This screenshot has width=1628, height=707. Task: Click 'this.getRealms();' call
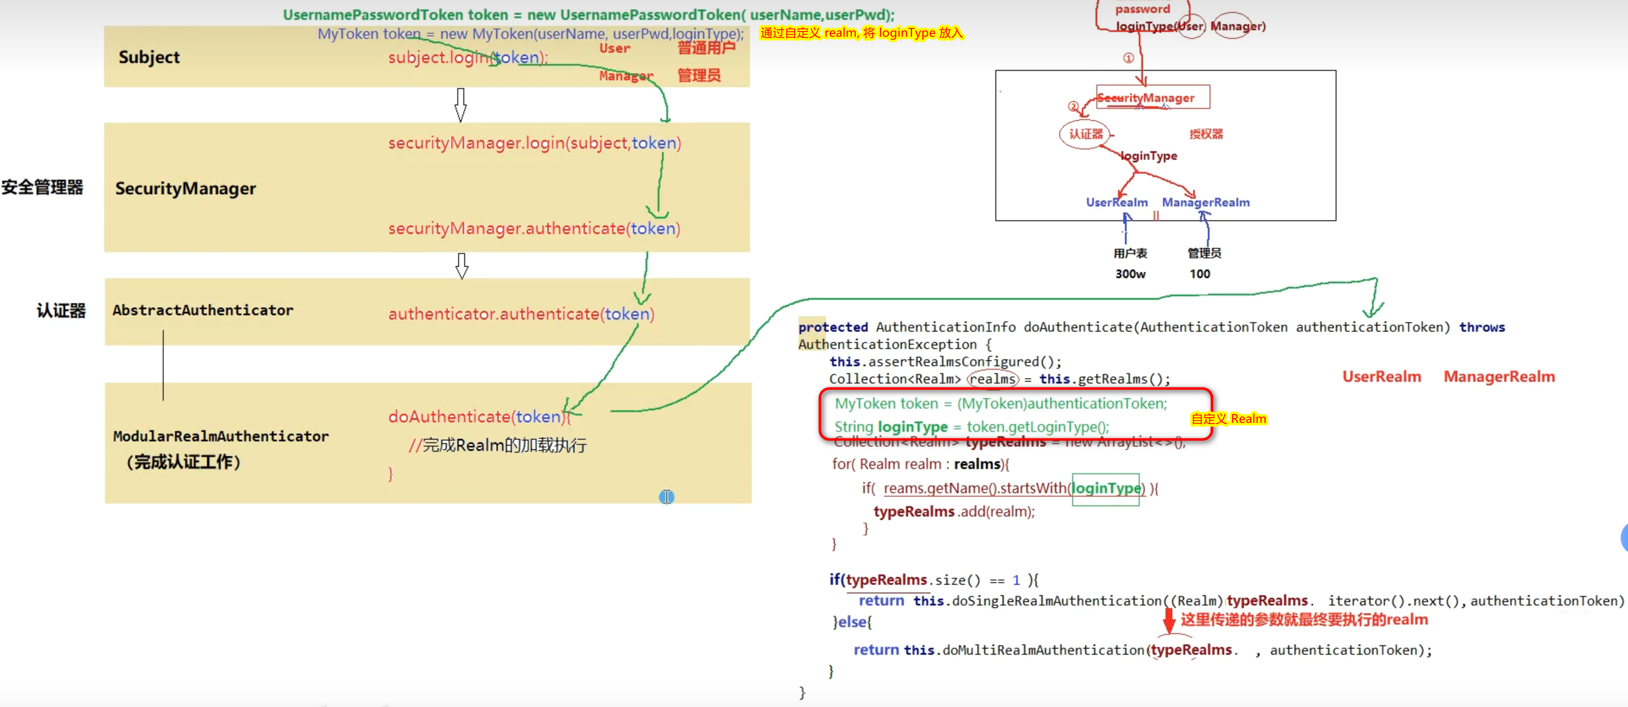(x=1105, y=379)
